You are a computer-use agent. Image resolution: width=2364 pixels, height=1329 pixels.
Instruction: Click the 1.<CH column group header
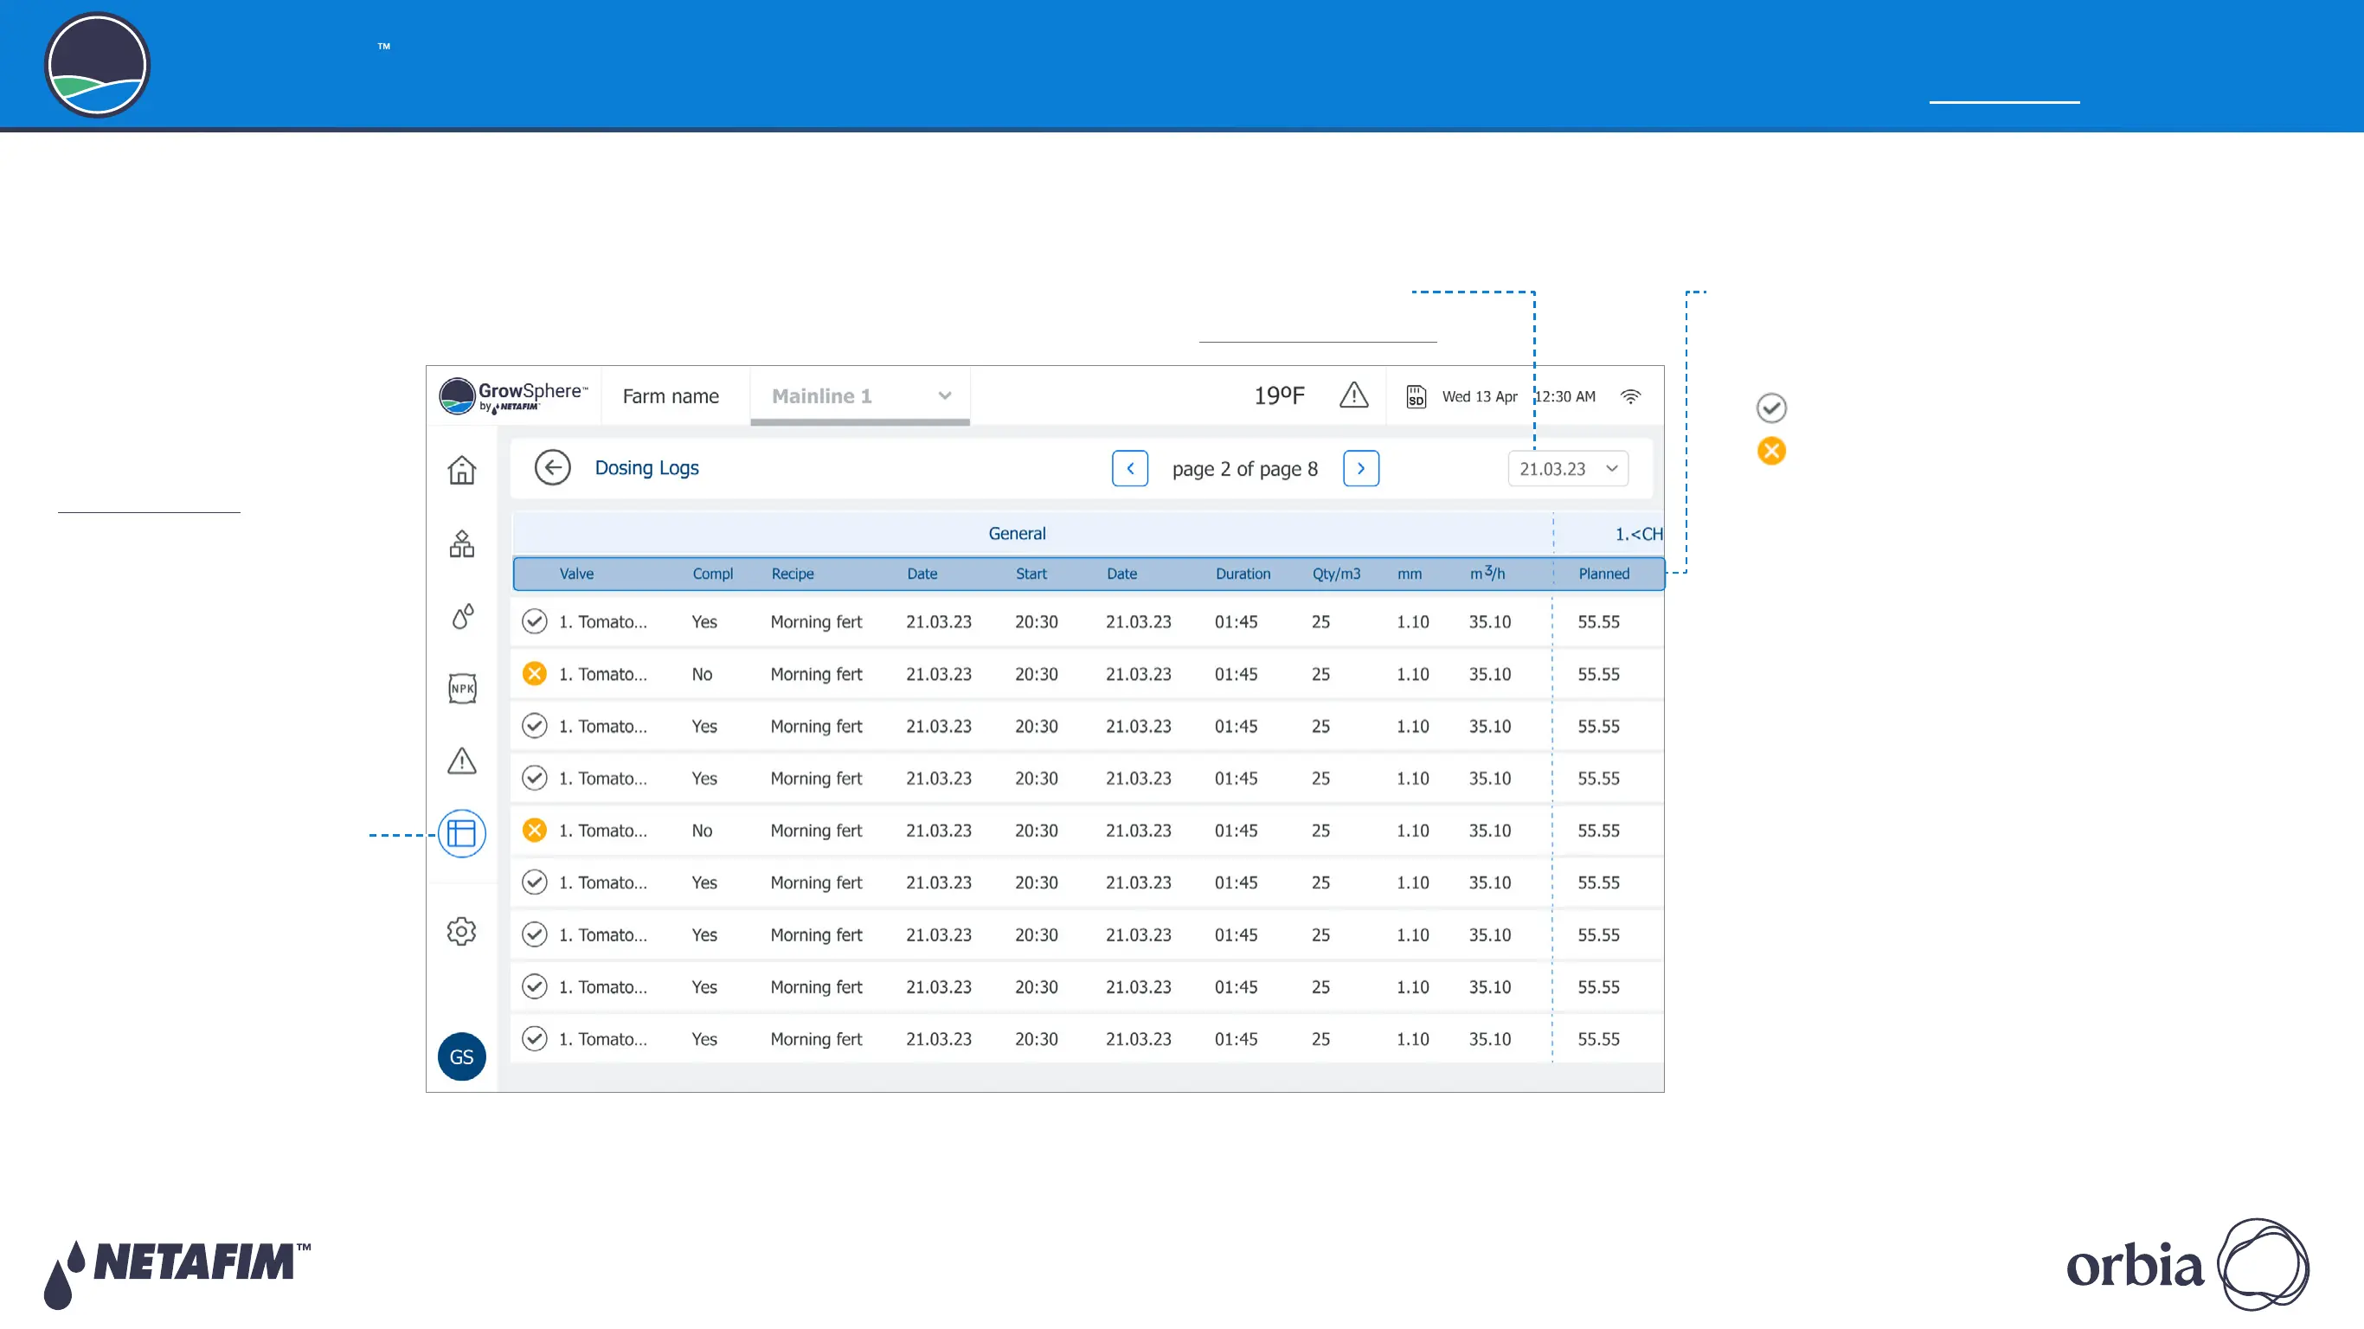point(1638,533)
